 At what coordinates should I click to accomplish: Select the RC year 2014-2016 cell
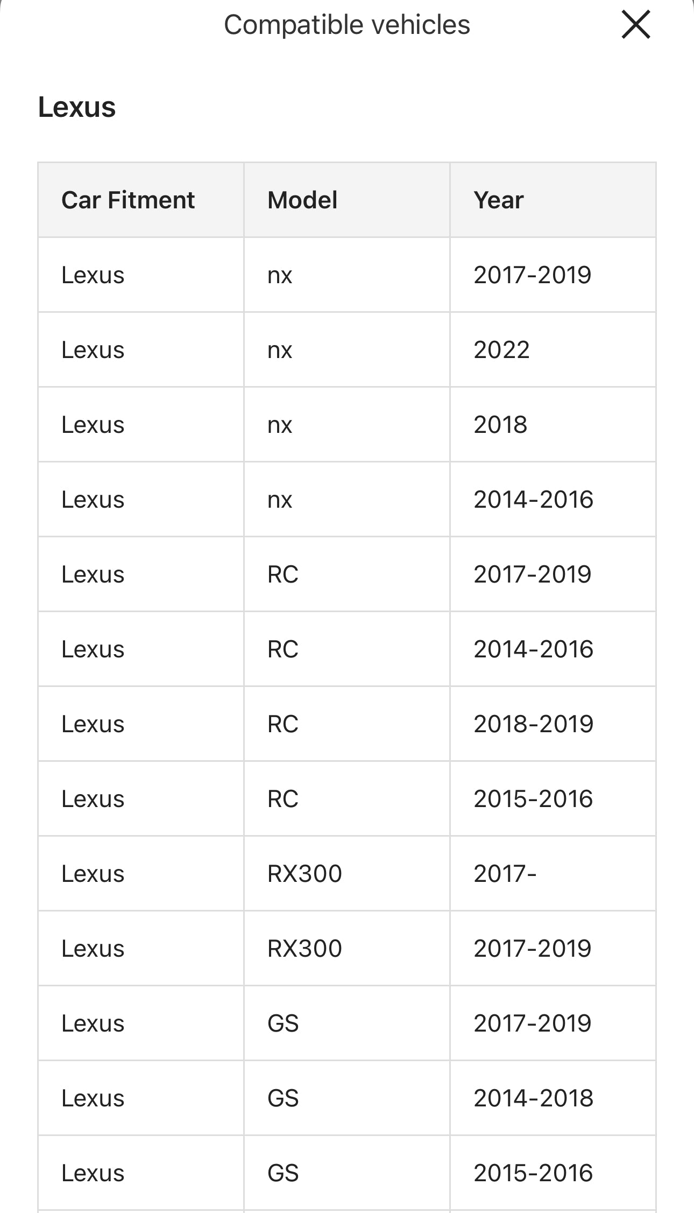click(x=553, y=649)
